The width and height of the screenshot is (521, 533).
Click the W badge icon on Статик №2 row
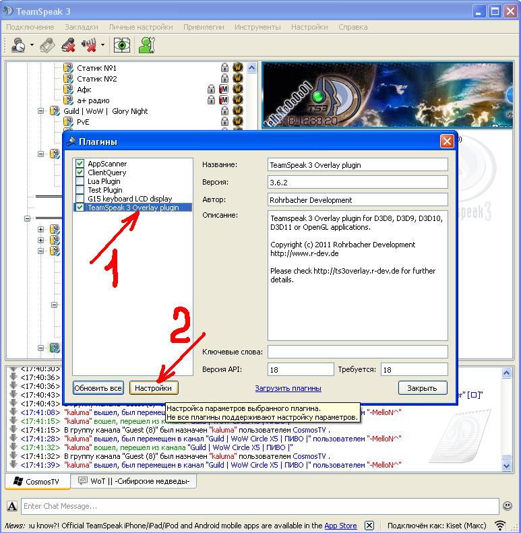(x=238, y=78)
